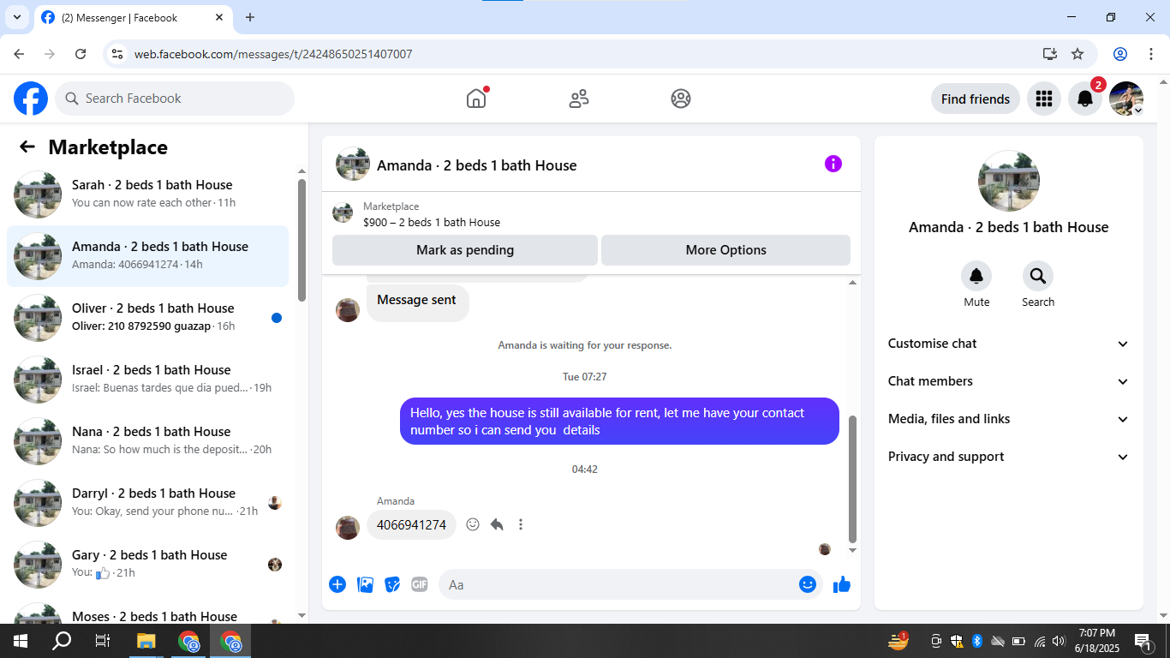
Task: Install app icon in the address bar
Action: (1050, 54)
